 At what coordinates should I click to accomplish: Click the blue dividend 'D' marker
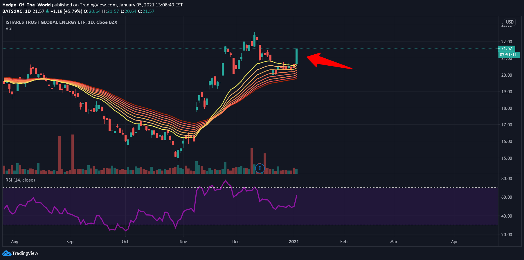pos(260,168)
